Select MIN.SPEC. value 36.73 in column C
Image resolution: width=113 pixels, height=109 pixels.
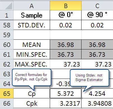[x=97, y=54]
